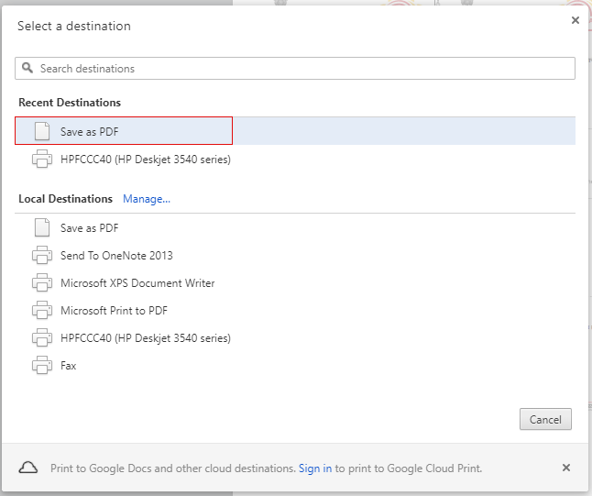
Task: Click the Microsoft Print to PDF printer icon
Action: click(x=41, y=311)
